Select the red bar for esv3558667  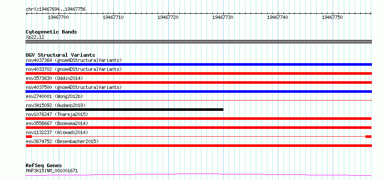pyautogui.click(x=198, y=128)
